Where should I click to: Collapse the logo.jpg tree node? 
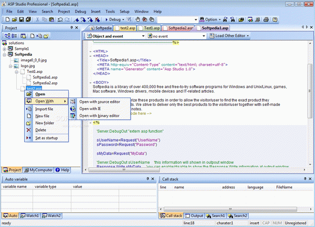tap(10, 66)
